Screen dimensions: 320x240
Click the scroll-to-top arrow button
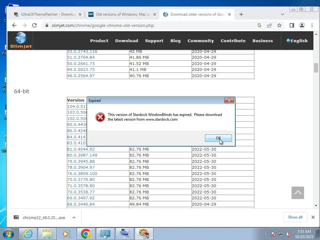pos(298,192)
